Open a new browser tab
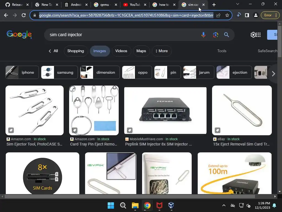The height and width of the screenshot is (212, 282). [x=214, y=5]
